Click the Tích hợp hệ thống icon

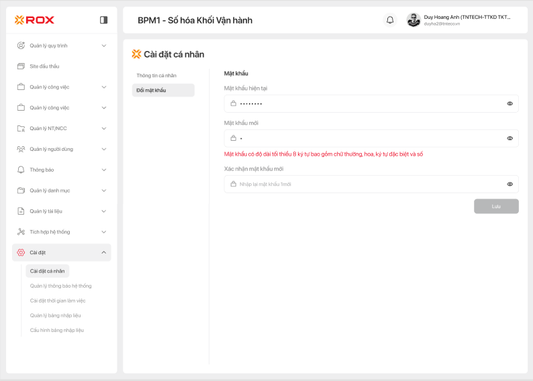tap(21, 232)
